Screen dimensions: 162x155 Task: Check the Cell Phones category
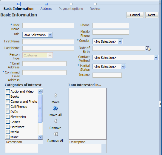tap(8, 107)
